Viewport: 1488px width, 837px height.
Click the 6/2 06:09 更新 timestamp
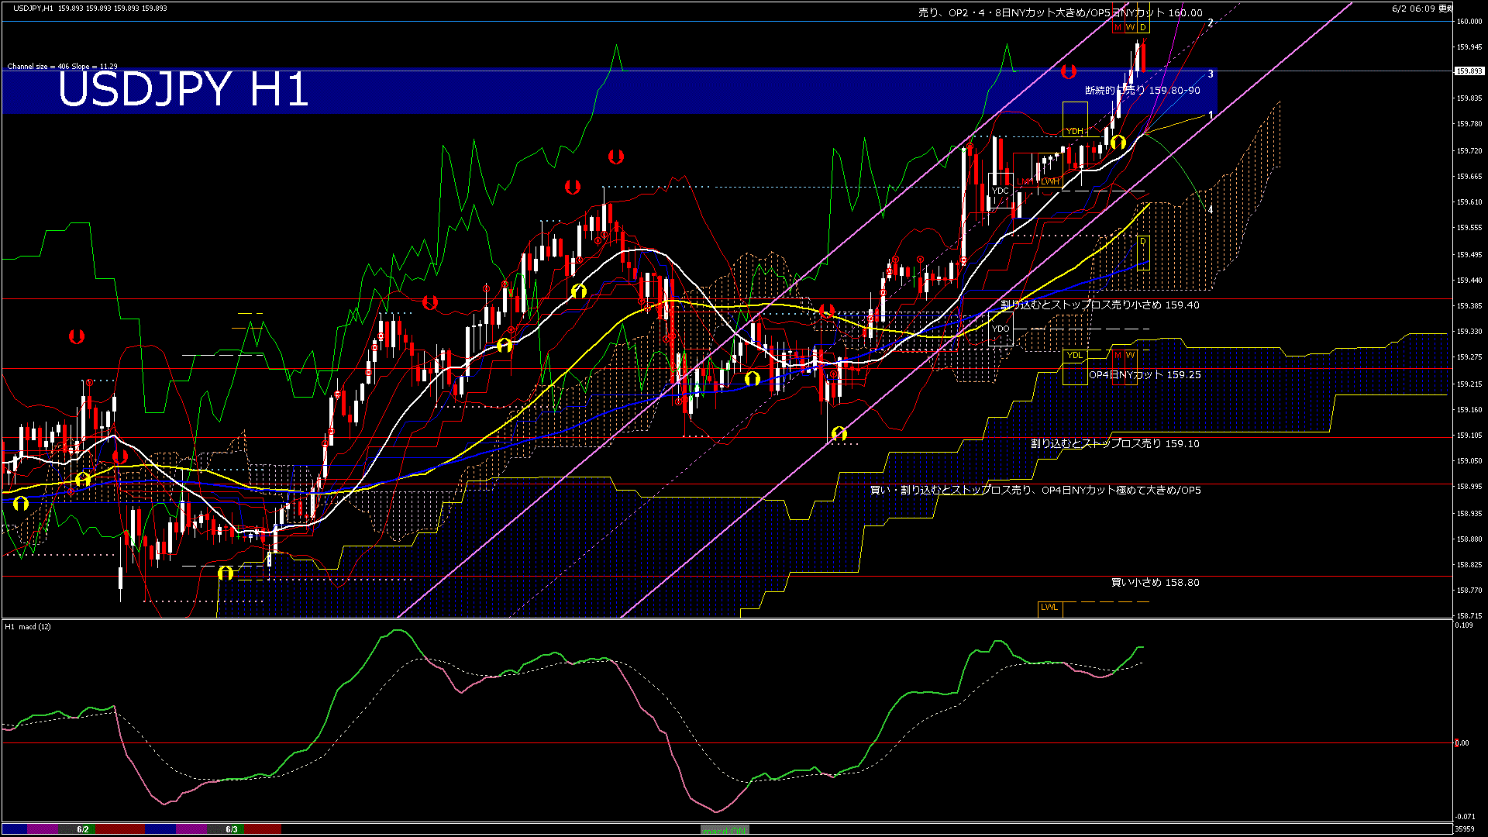pyautogui.click(x=1422, y=9)
